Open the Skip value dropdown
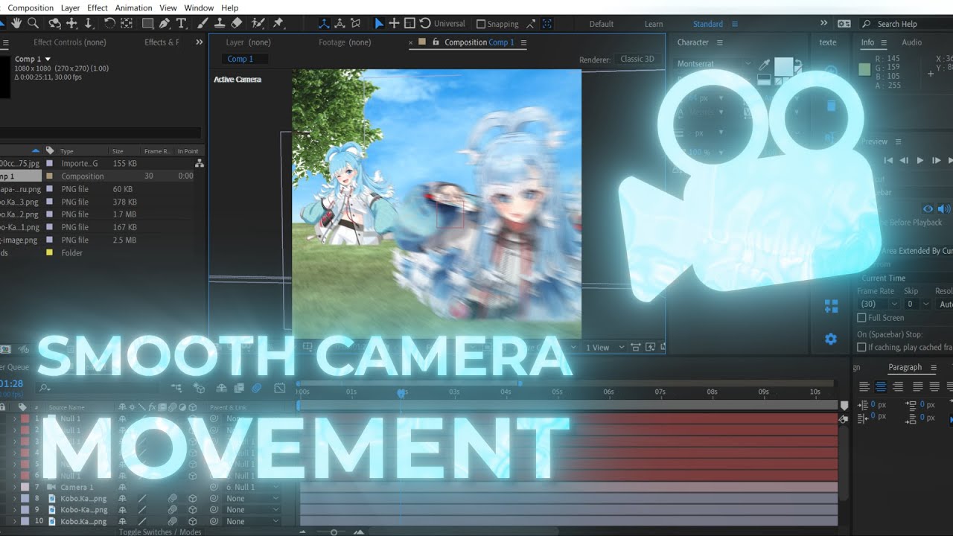The width and height of the screenshot is (953, 536). point(917,304)
